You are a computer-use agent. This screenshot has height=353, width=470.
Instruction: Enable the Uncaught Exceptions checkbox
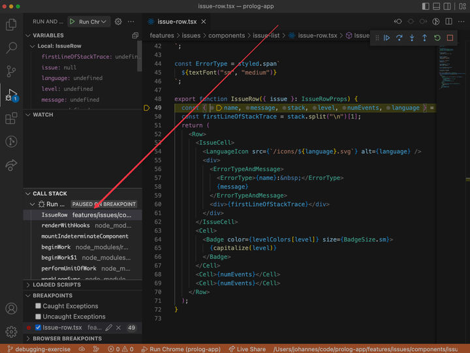coord(39,316)
